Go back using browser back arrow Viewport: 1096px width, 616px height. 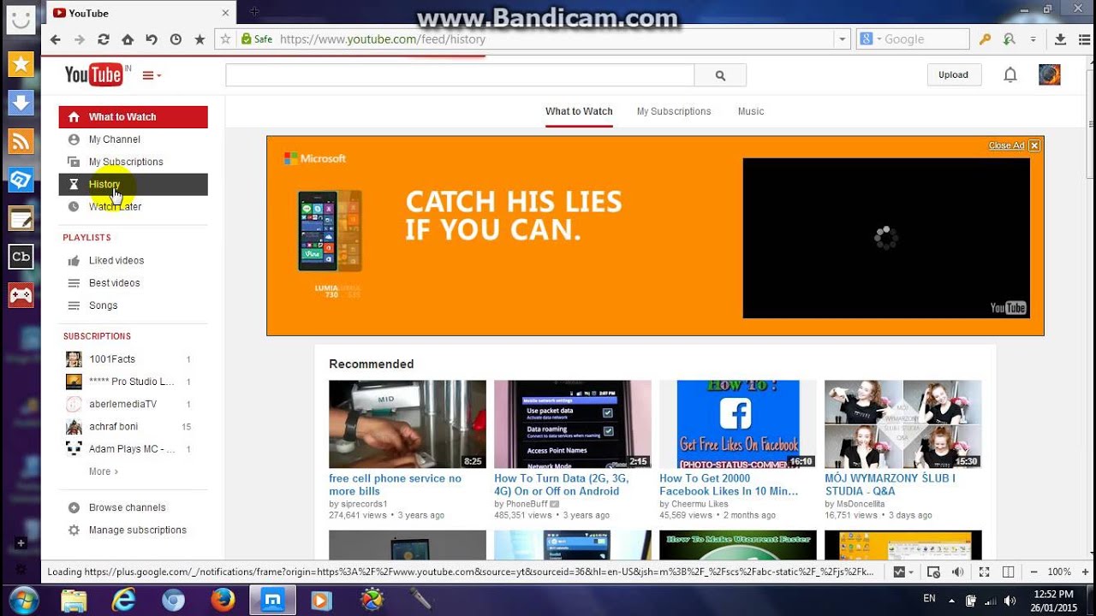point(56,39)
